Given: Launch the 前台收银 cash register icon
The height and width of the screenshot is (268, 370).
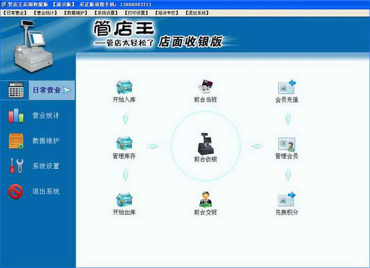Looking at the screenshot, I should [x=205, y=144].
